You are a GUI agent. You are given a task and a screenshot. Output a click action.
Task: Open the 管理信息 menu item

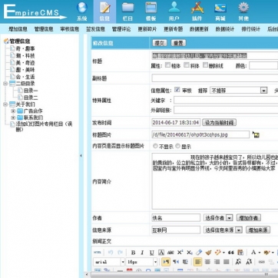44,29
